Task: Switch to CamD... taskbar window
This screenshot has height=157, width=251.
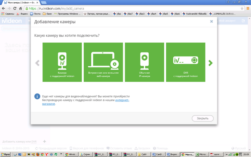Action: [158, 154]
